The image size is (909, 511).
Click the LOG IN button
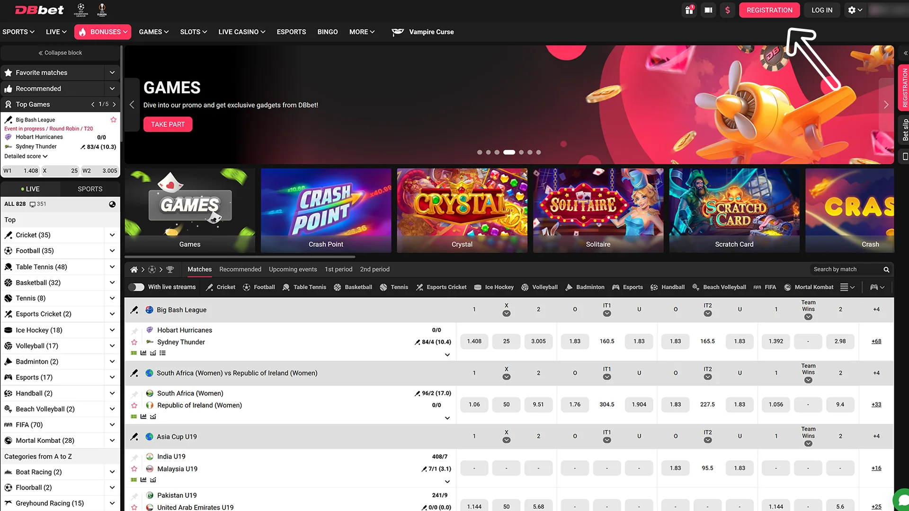pos(821,10)
